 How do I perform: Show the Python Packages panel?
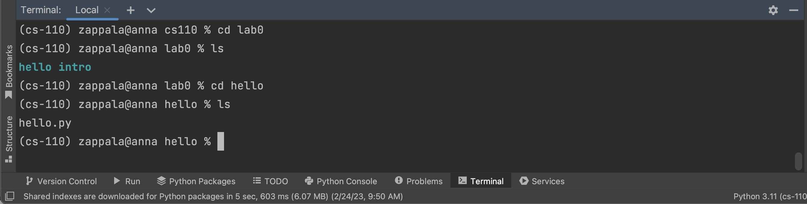click(x=196, y=181)
